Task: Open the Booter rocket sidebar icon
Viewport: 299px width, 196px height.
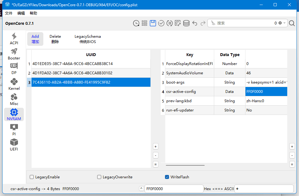Action: click(14, 54)
